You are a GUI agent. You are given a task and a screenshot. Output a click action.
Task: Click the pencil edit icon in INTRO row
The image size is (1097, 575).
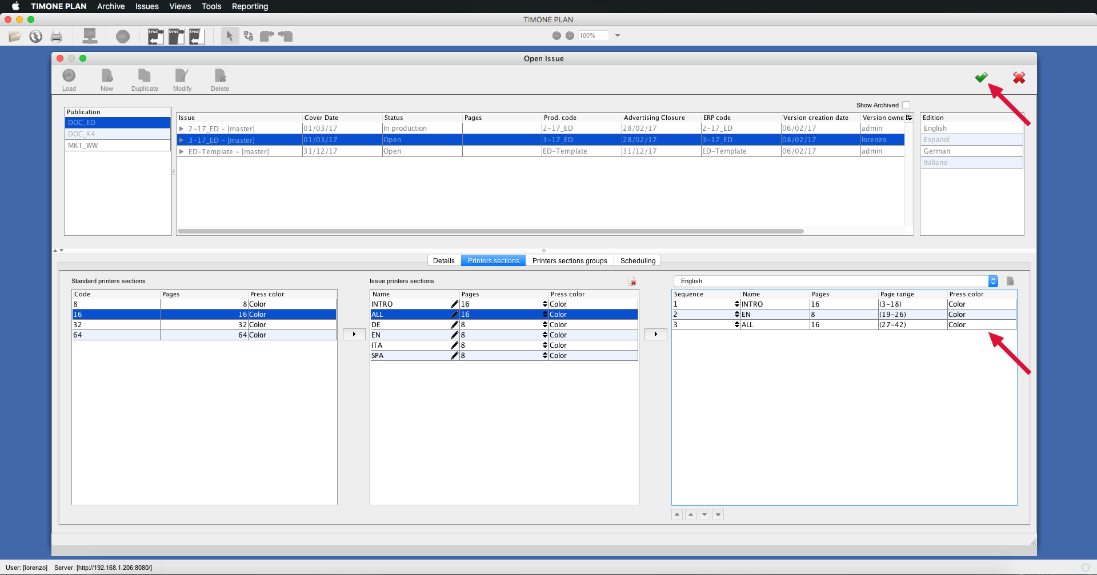455,304
